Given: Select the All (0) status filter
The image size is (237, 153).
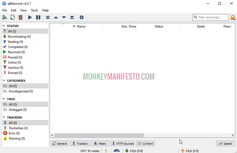Looking at the screenshot, I should pyautogui.click(x=25, y=31).
